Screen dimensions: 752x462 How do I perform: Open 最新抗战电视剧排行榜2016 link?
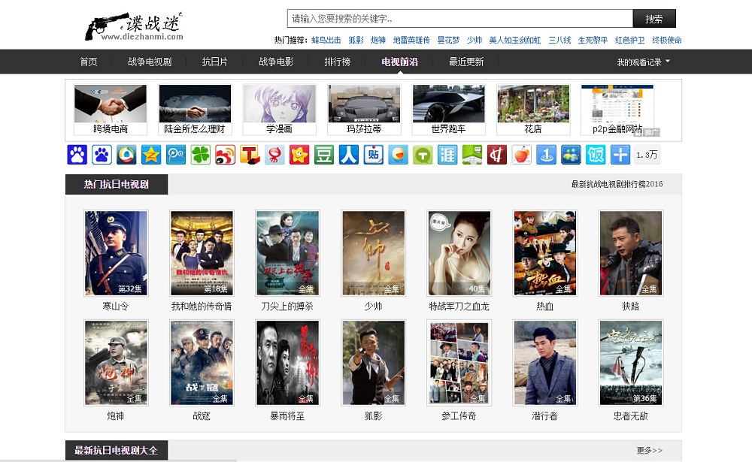pyautogui.click(x=617, y=184)
